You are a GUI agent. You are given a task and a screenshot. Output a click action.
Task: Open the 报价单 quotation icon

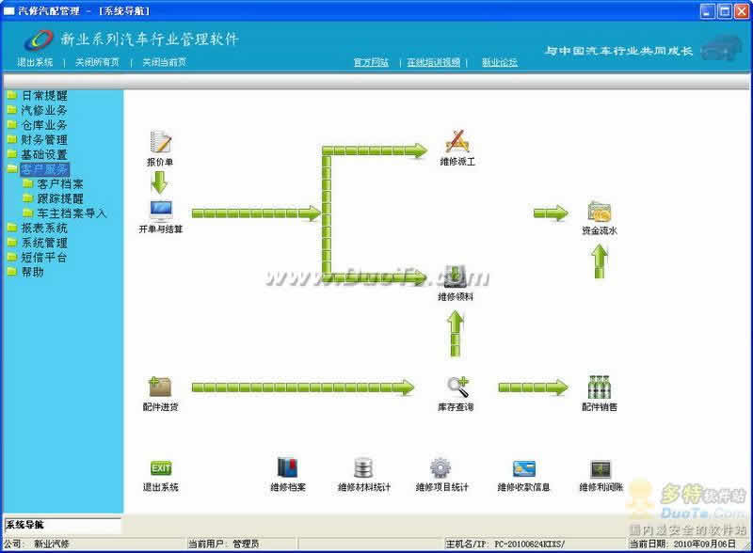[161, 143]
